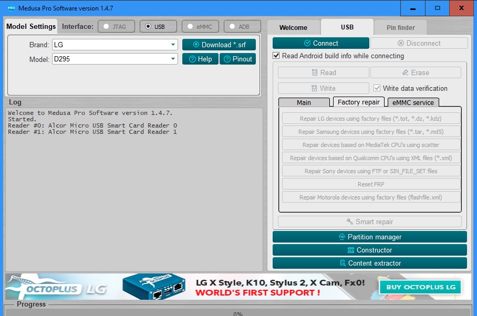
Task: Click the checkmark icon on Connect button
Action: (307, 43)
